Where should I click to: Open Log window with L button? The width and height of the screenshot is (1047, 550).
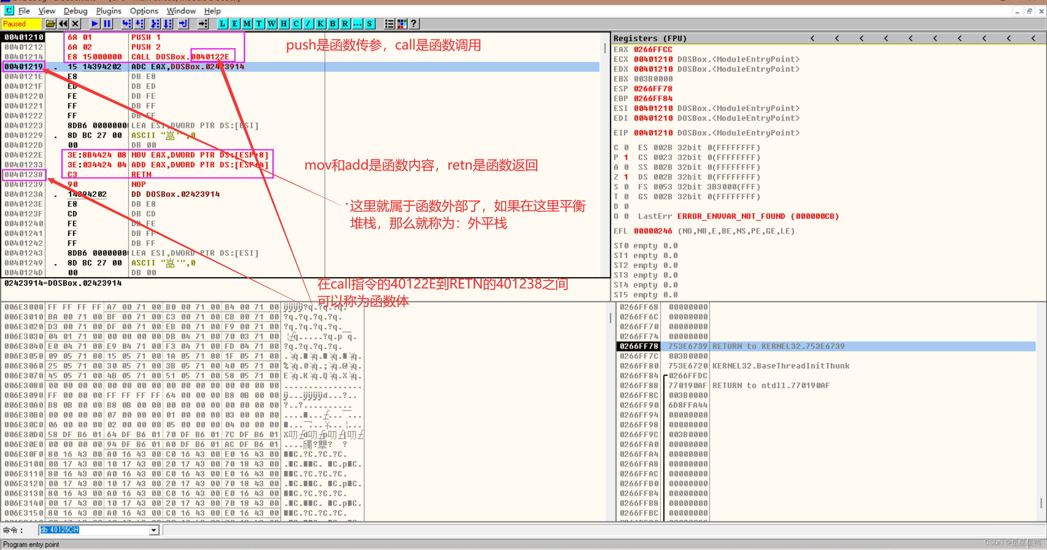pos(222,24)
